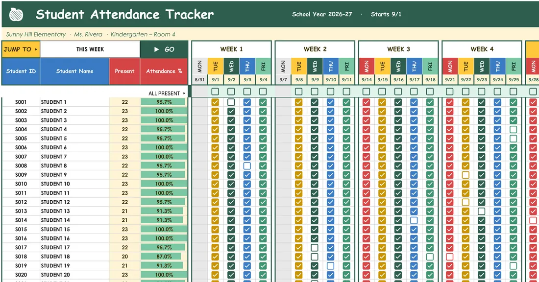The image size is (539, 282).
Task: Click Student 7's 100.0% attendance cell
Action: (x=164, y=157)
